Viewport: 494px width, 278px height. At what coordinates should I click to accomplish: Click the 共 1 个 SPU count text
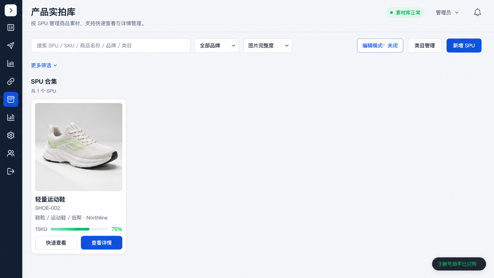[x=43, y=91]
